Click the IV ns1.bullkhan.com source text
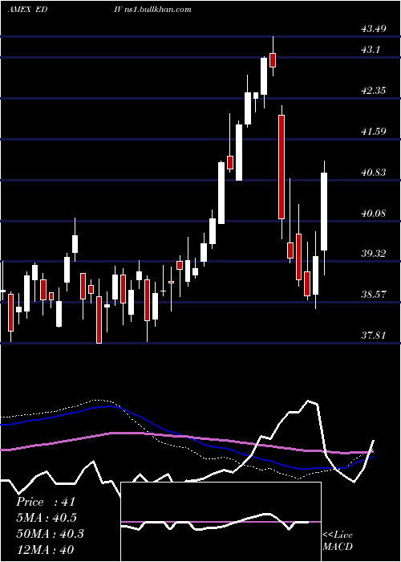The width and height of the screenshot is (401, 562). pos(152,10)
